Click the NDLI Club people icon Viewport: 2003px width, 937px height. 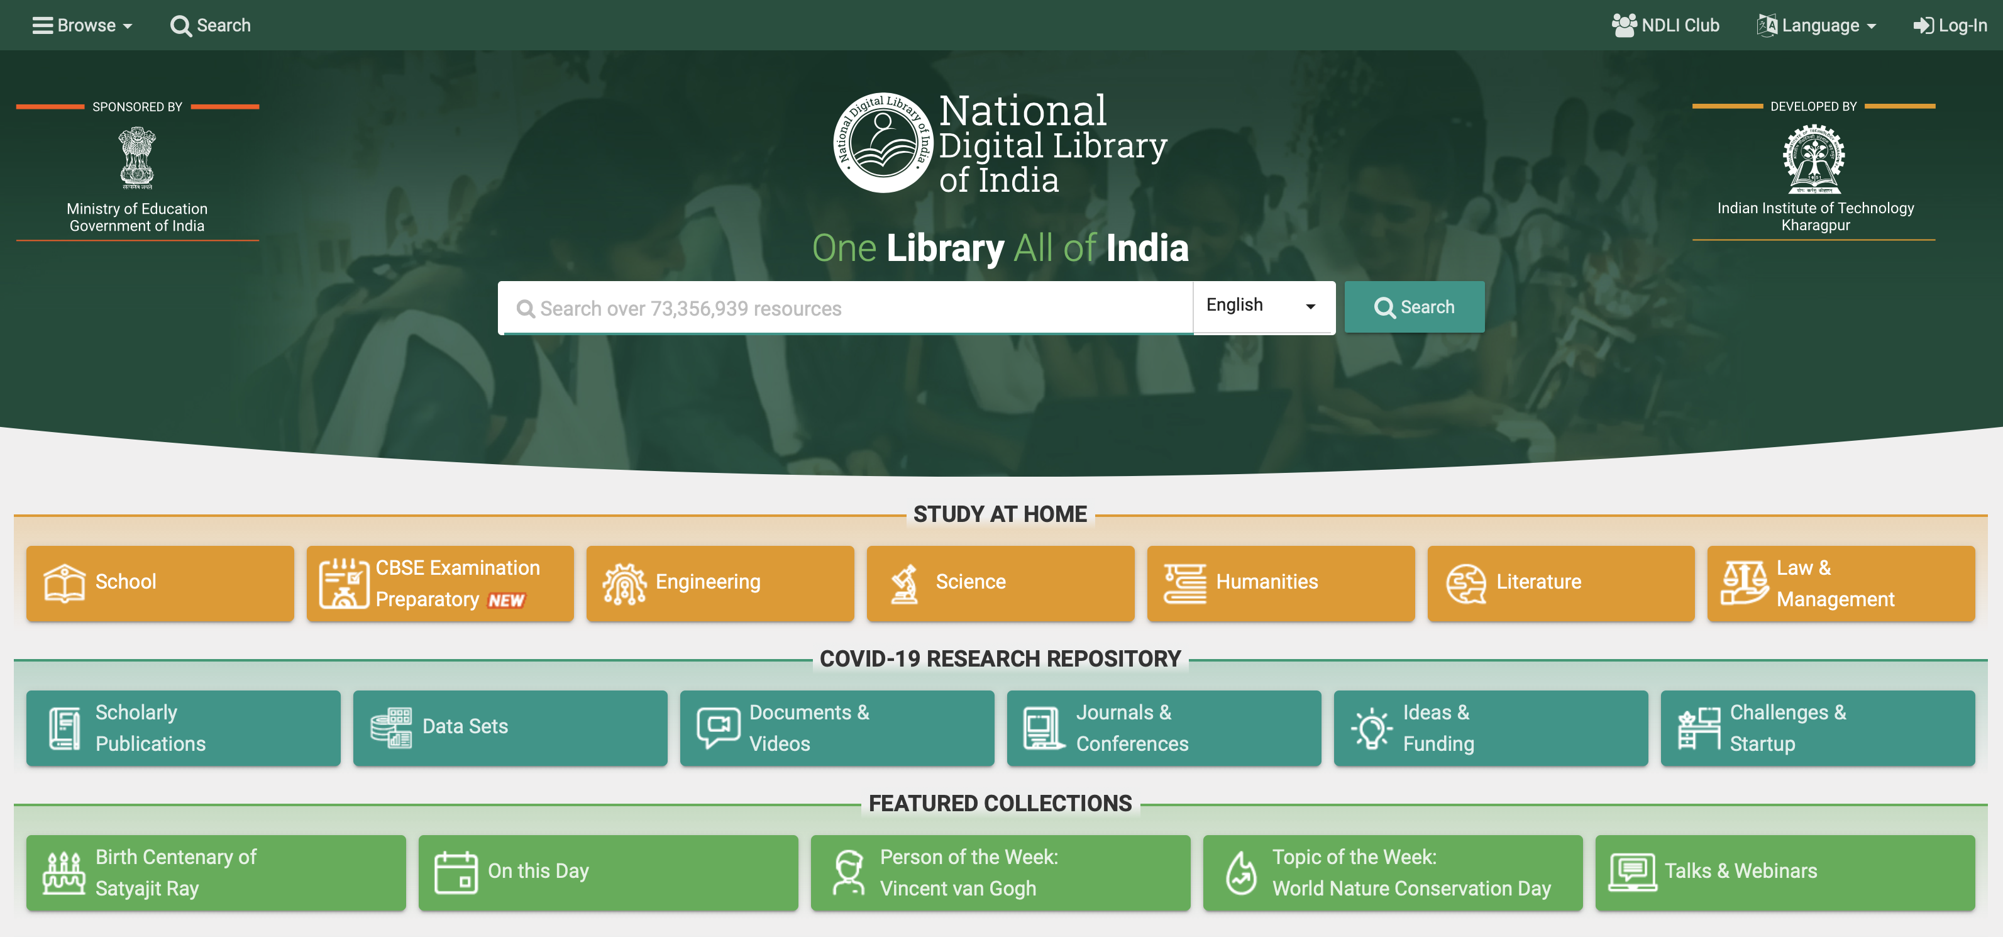[1625, 25]
